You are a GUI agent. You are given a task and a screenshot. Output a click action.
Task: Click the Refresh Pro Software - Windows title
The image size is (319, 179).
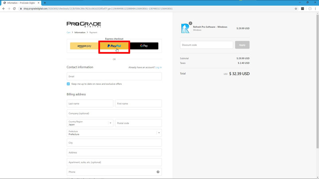(210, 27)
